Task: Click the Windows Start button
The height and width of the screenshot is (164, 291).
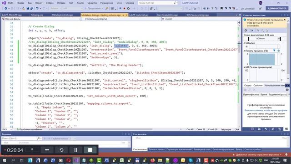Action: (4, 160)
